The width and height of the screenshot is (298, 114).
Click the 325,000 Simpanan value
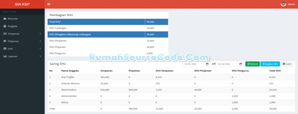pyautogui.click(x=105, y=77)
